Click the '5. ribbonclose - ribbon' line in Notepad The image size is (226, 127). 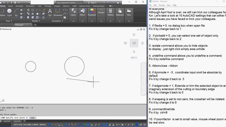[163, 66]
